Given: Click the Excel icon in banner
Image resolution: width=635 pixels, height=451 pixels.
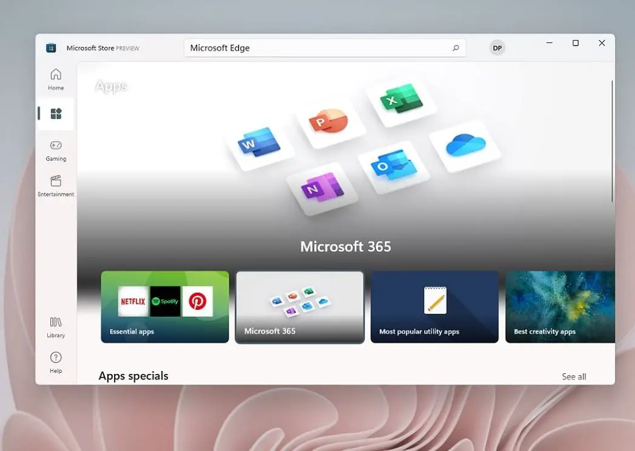Looking at the screenshot, I should 401,98.
